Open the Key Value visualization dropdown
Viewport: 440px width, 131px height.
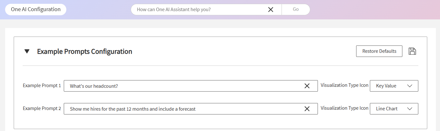394,86
